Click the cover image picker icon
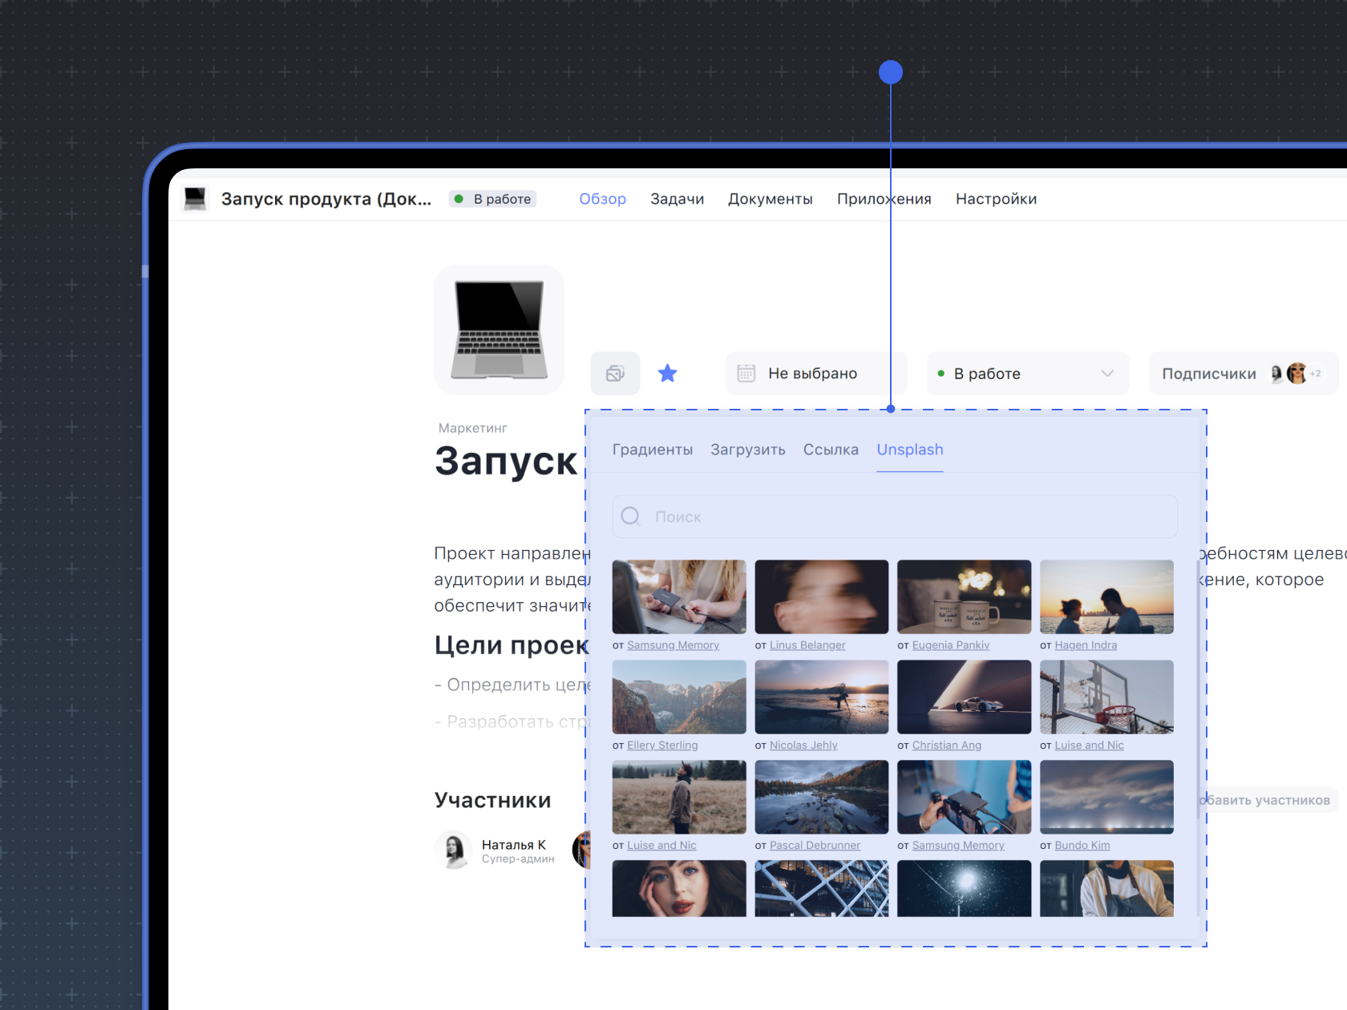 615,374
